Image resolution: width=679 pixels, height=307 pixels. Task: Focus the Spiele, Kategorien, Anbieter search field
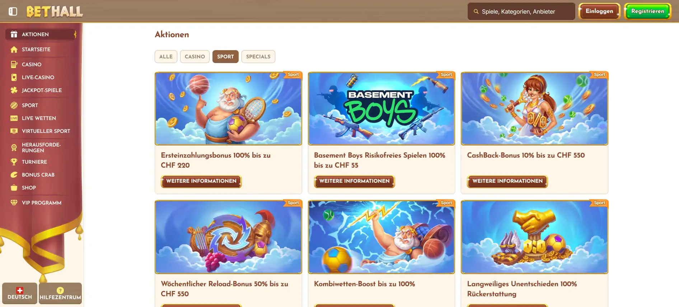coord(521,11)
